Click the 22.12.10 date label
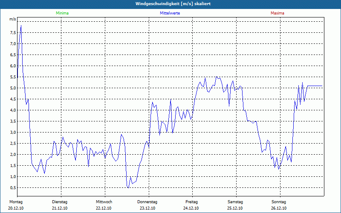The image size is (341, 213). pyautogui.click(x=104, y=208)
